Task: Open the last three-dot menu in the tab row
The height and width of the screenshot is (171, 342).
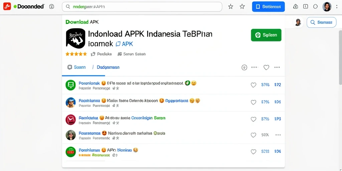Action: click(x=277, y=67)
